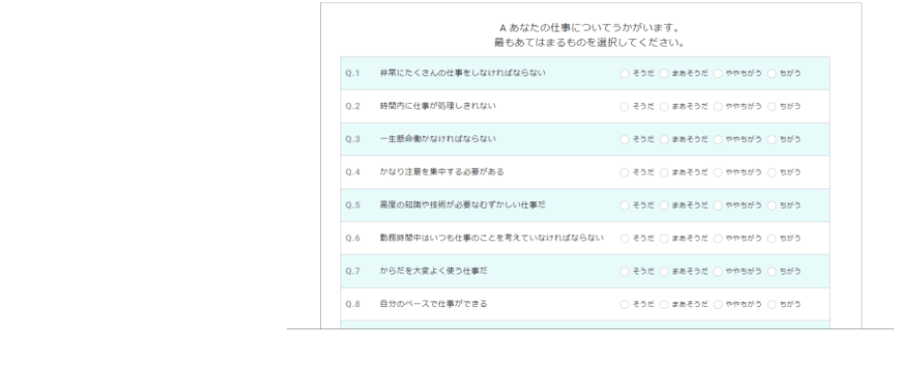Choose 'ちがう' for Q.6 question
This screenshot has height=391, width=913.
click(772, 238)
